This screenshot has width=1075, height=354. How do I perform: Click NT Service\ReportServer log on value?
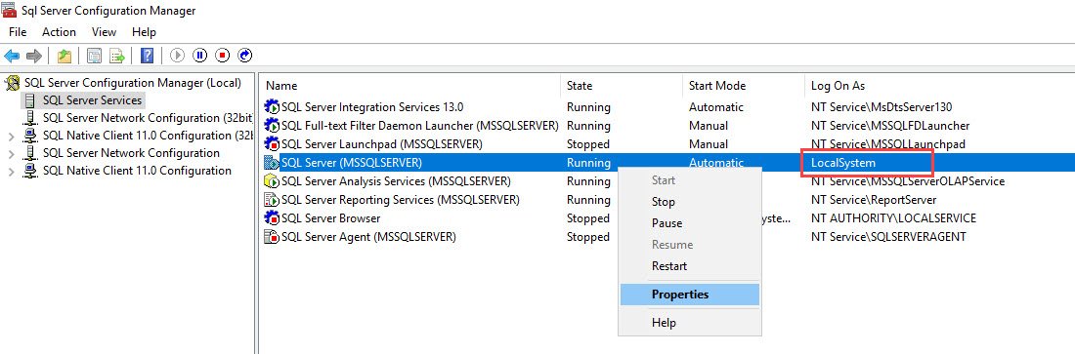tap(874, 200)
